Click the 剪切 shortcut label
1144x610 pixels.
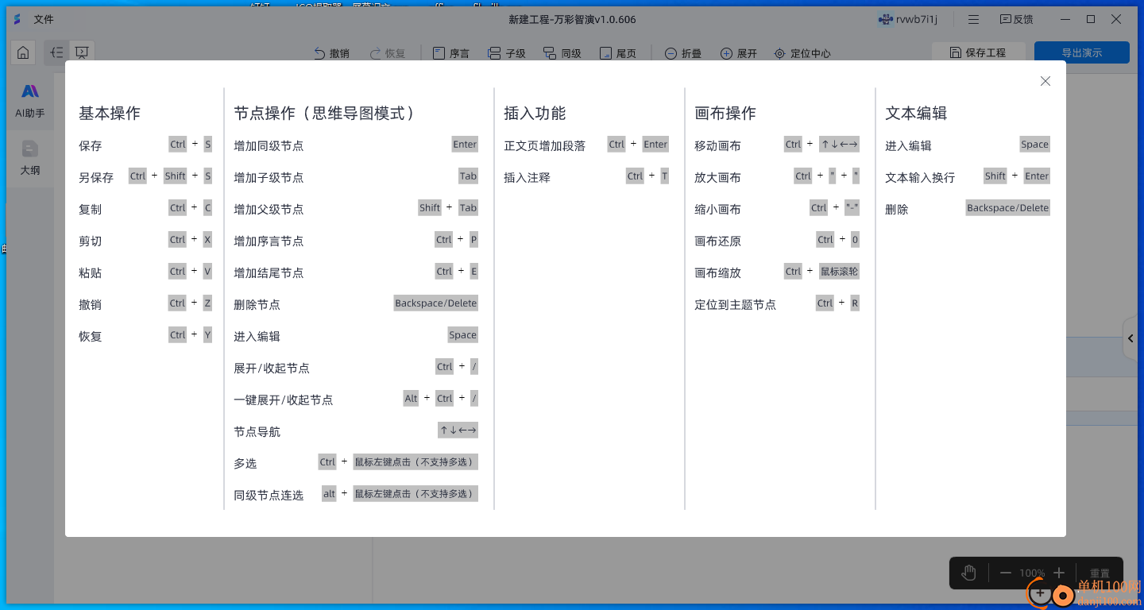(x=90, y=241)
